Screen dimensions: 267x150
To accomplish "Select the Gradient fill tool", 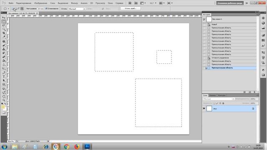I will pyautogui.click(x=4, y=61).
